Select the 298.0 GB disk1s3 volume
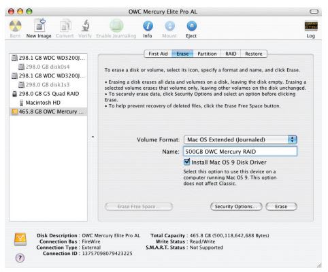The height and width of the screenshot is (272, 328). (48, 85)
